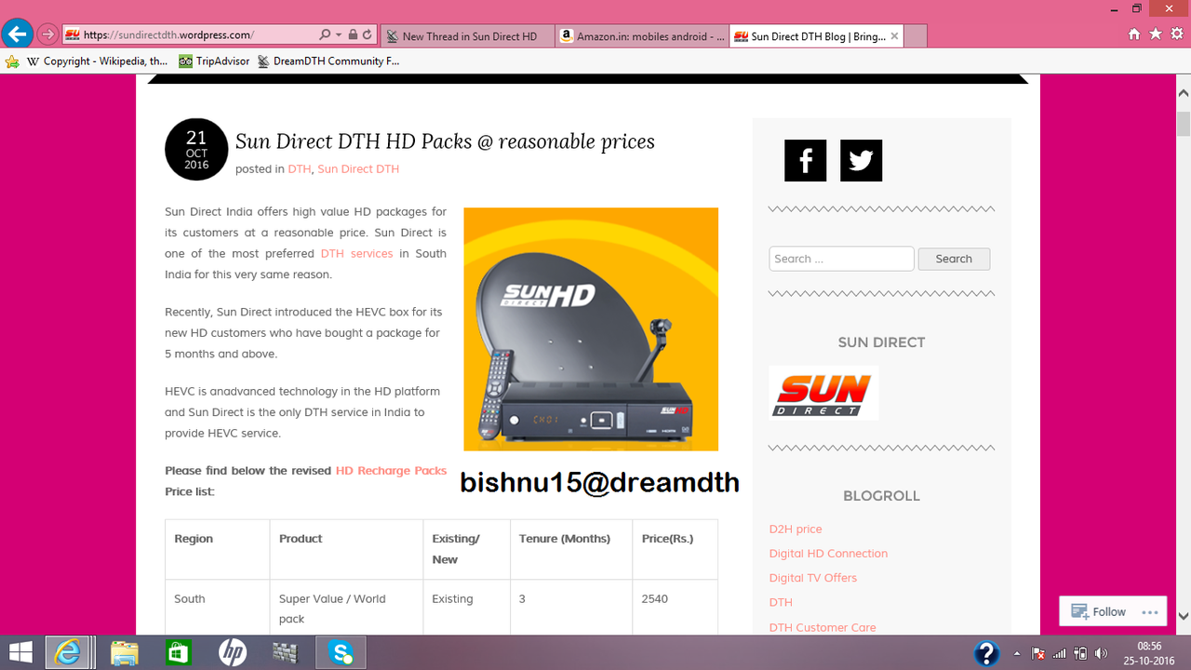Open the blog's Facebook icon
Screen dimensions: 1191x670
point(805,160)
